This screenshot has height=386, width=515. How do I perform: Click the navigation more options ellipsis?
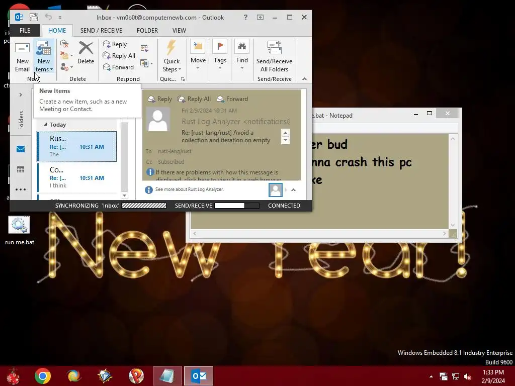click(20, 189)
